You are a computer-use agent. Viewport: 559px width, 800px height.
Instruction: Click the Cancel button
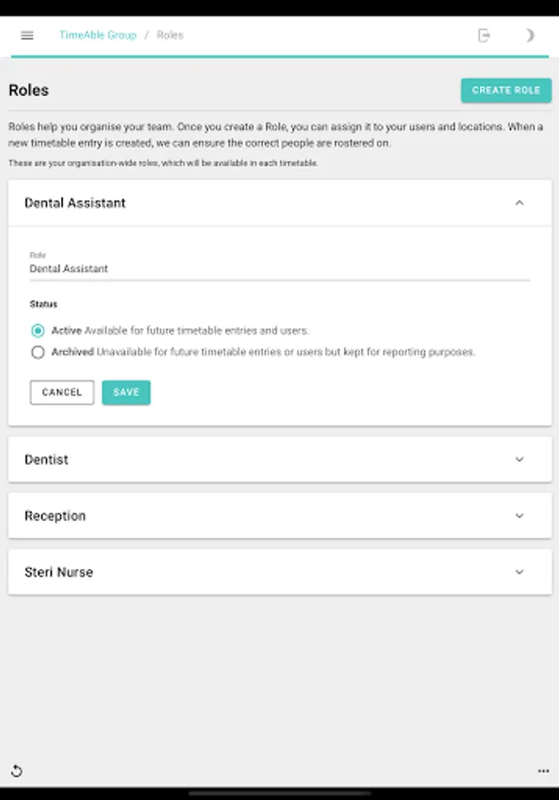click(62, 393)
